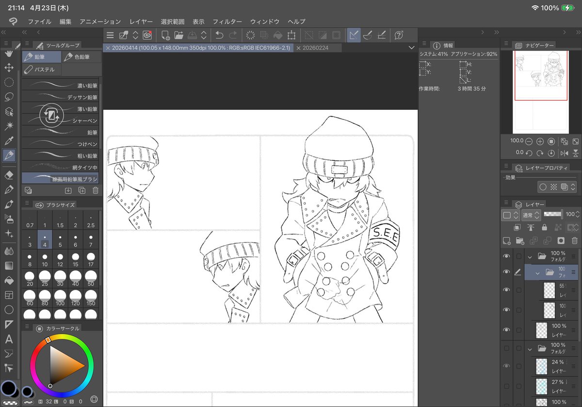The height and width of the screenshot is (407, 582).
Task: Select the Magic wand star tool
Action: [x=9, y=126]
